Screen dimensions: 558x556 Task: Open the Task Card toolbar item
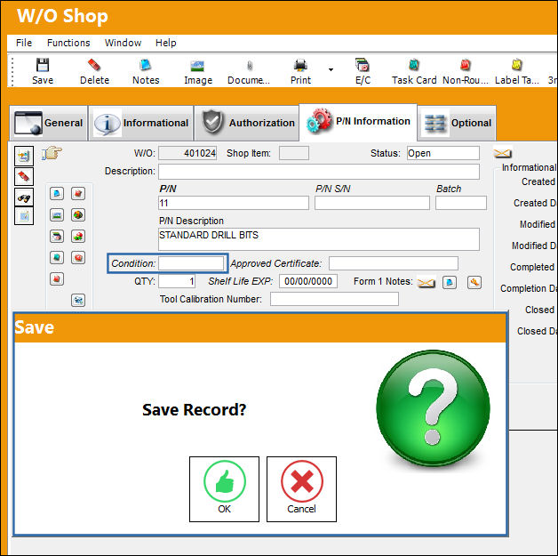[414, 71]
